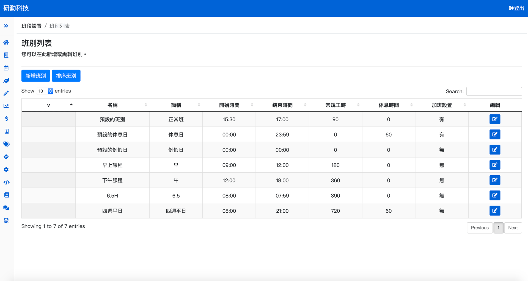Image resolution: width=528 pixels, height=281 pixels.
Task: Edit the 預設的班別 row
Action: click(495, 119)
